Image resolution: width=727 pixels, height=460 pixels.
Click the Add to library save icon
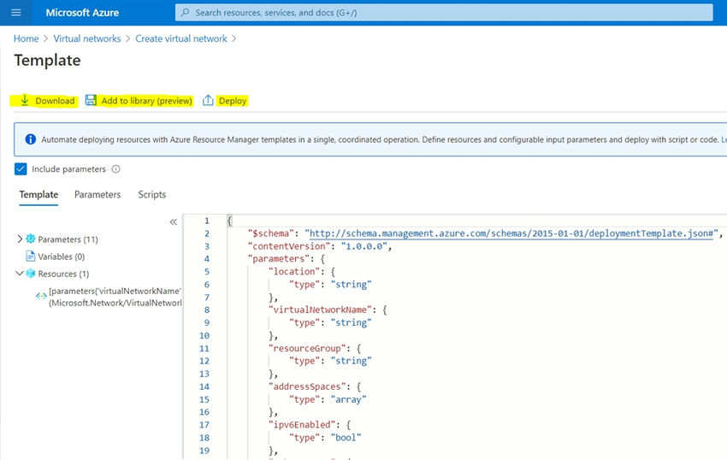[x=91, y=100]
